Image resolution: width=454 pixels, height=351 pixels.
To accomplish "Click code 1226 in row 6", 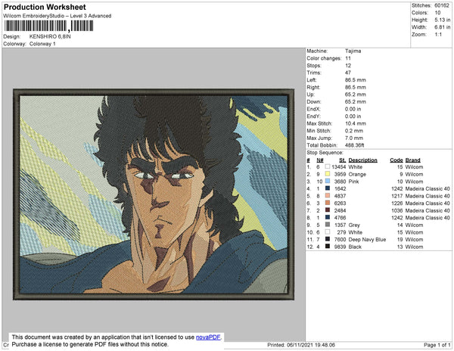I will [x=397, y=203].
